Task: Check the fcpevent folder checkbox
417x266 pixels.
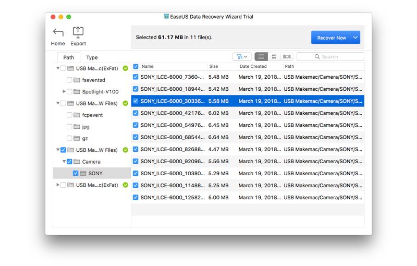Action: tap(69, 115)
